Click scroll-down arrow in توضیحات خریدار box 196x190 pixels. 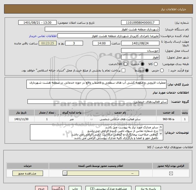tap(161, 134)
